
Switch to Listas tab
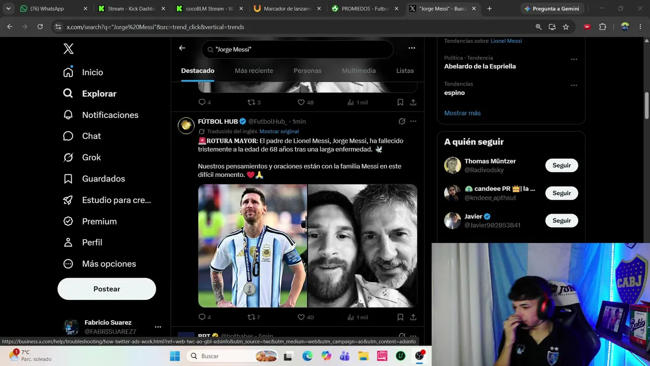point(405,71)
